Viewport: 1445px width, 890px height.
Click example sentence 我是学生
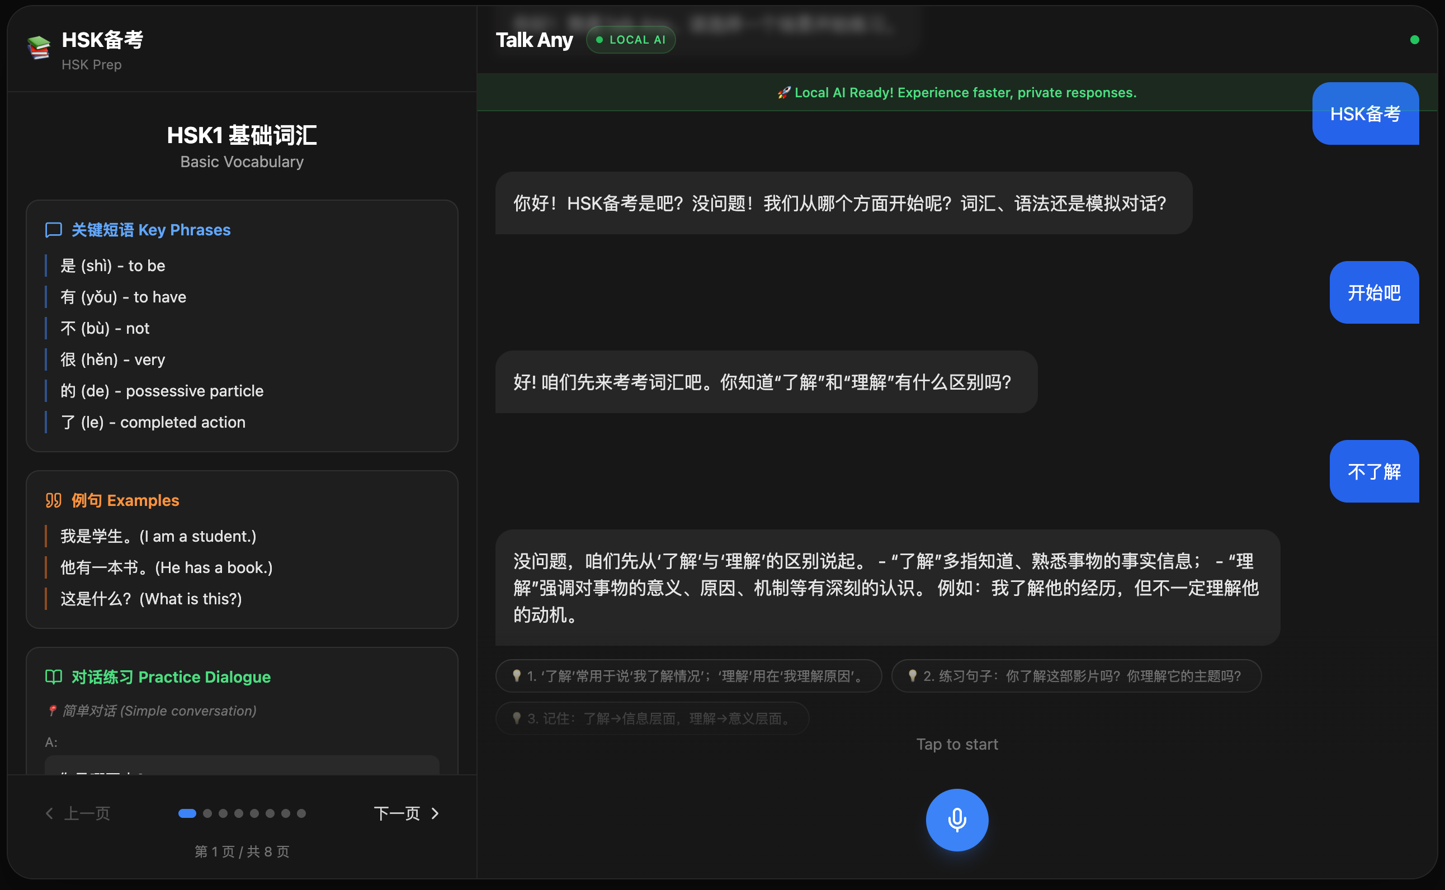(x=158, y=536)
